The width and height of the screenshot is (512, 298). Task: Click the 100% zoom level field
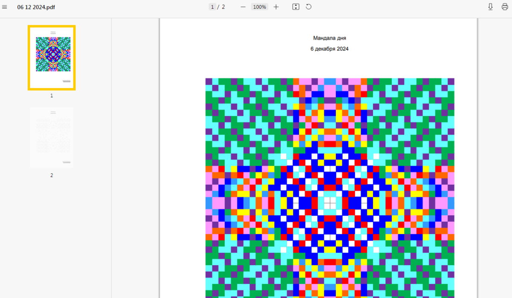(259, 7)
